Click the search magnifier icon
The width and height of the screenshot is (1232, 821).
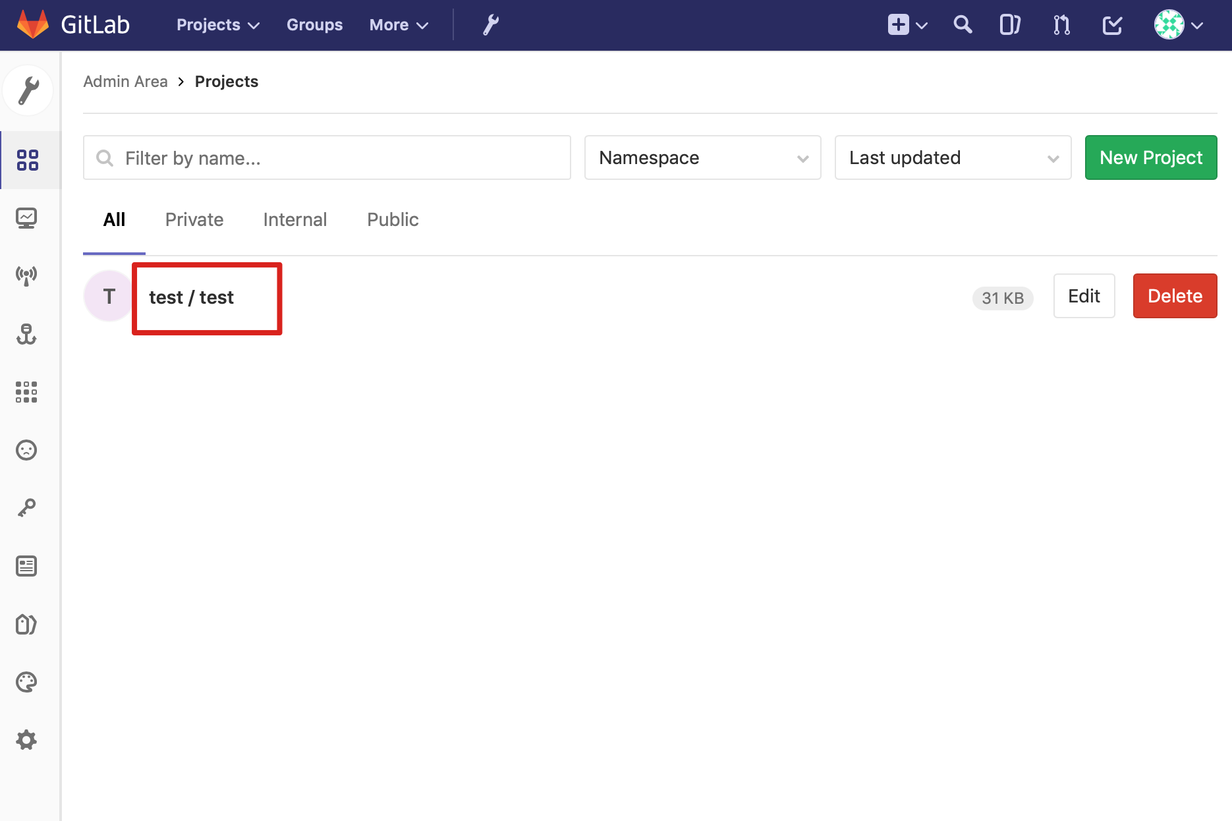tap(963, 25)
